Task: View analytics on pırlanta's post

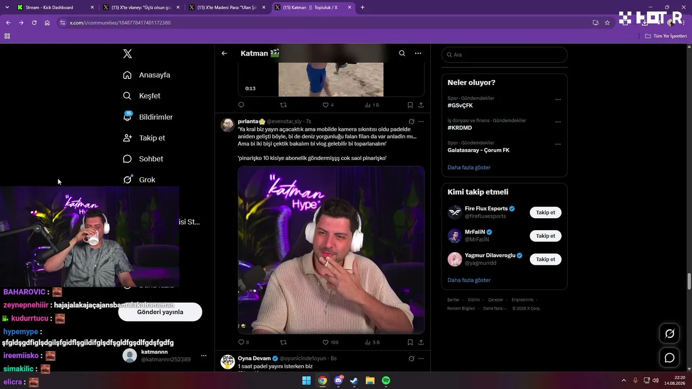Action: (x=372, y=342)
